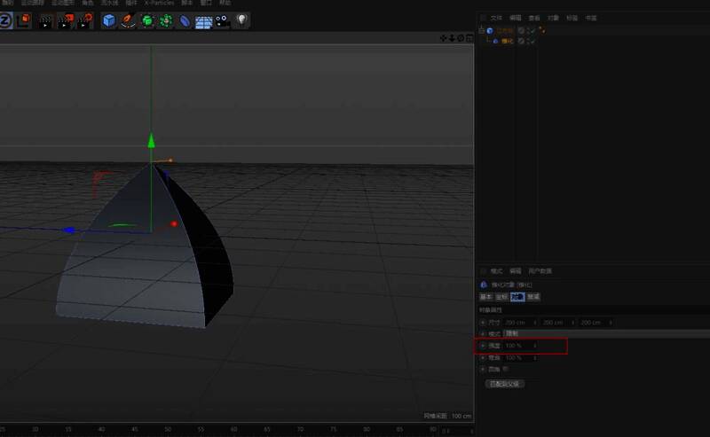Choose the blue deformer icon
The image size is (710, 437).
point(185,20)
